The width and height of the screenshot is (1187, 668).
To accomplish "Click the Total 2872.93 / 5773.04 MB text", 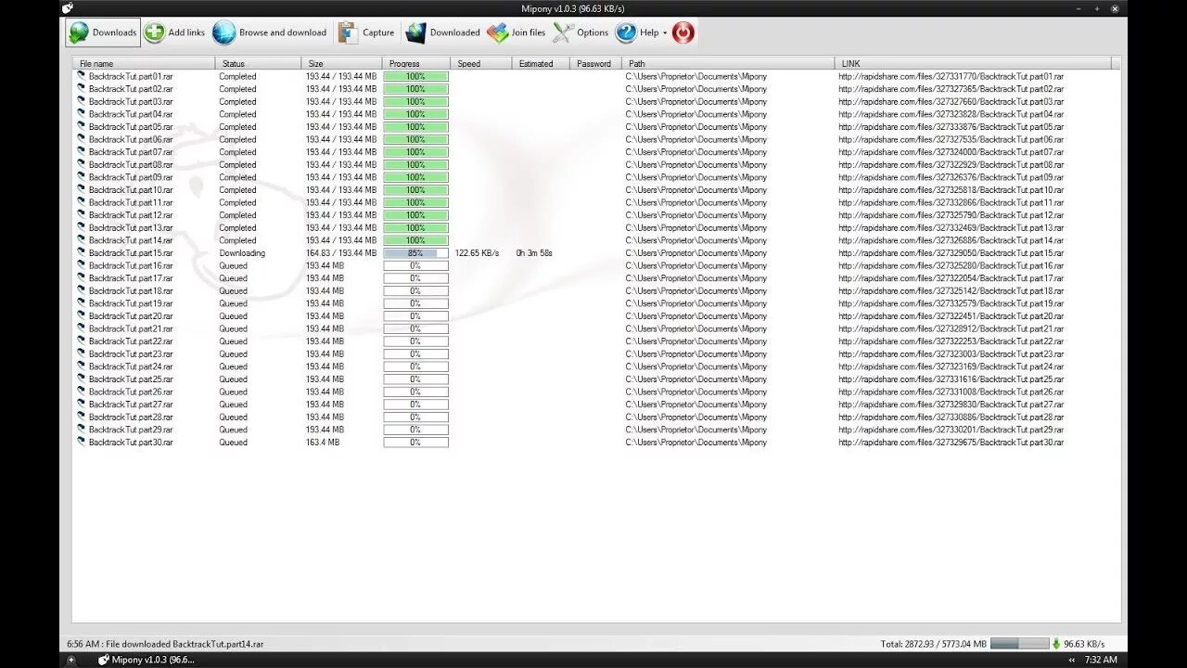I will click(934, 644).
